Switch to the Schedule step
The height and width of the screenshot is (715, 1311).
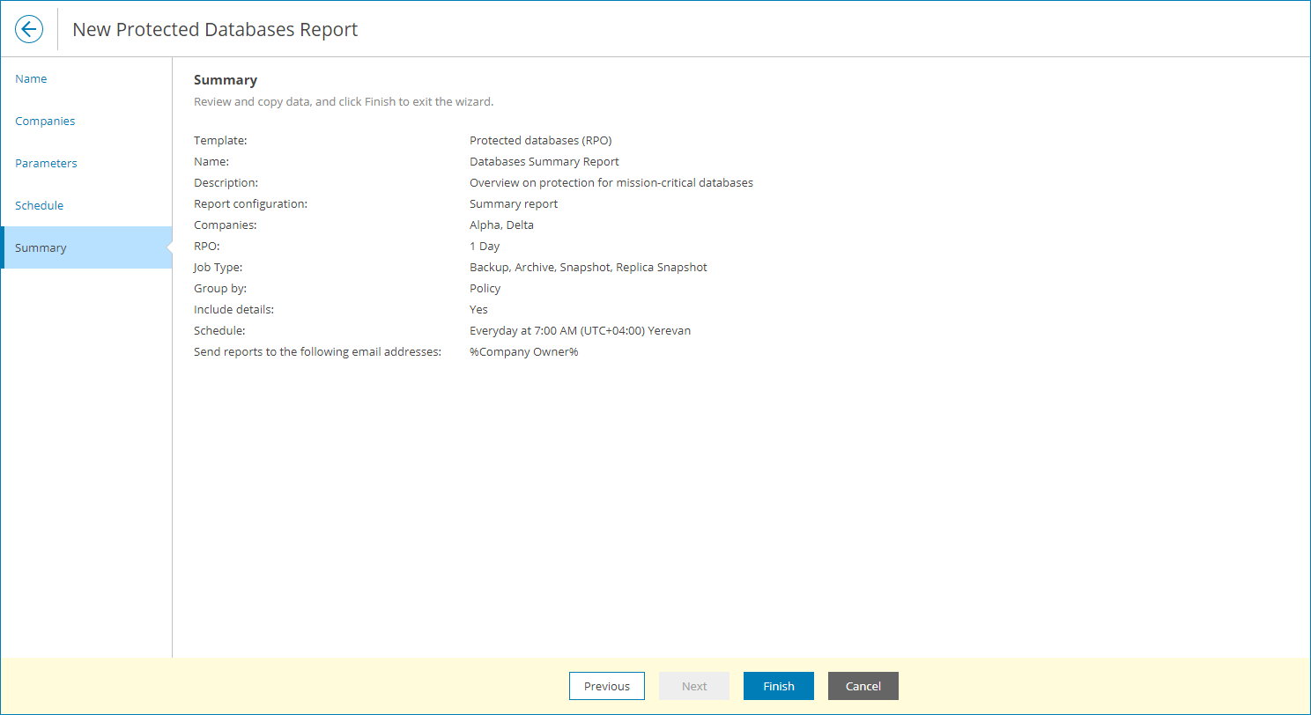pyautogui.click(x=39, y=205)
